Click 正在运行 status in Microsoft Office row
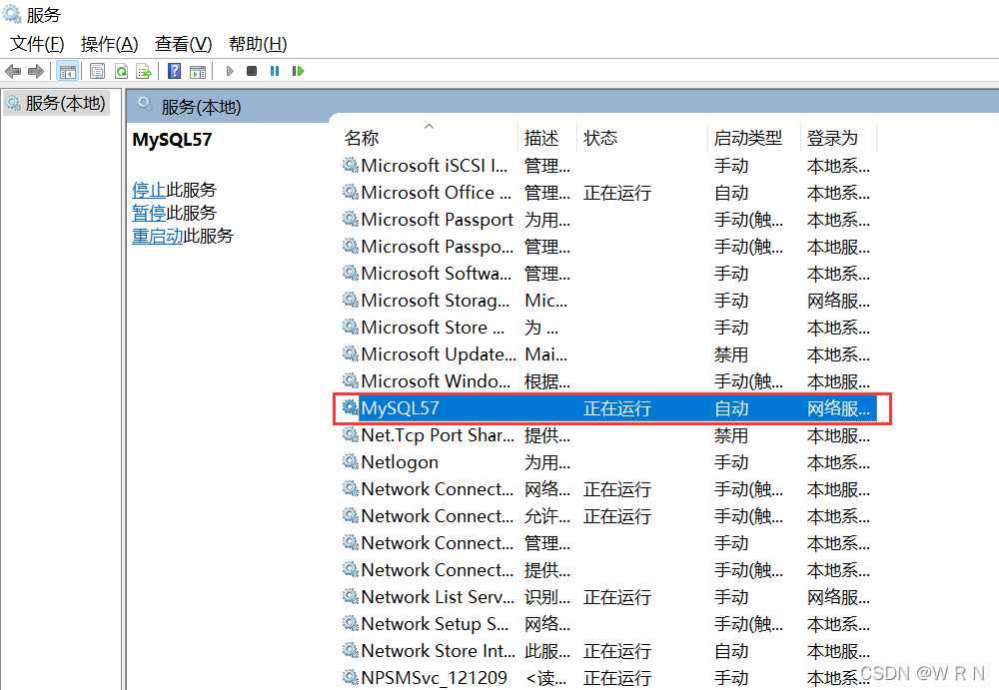 click(617, 193)
